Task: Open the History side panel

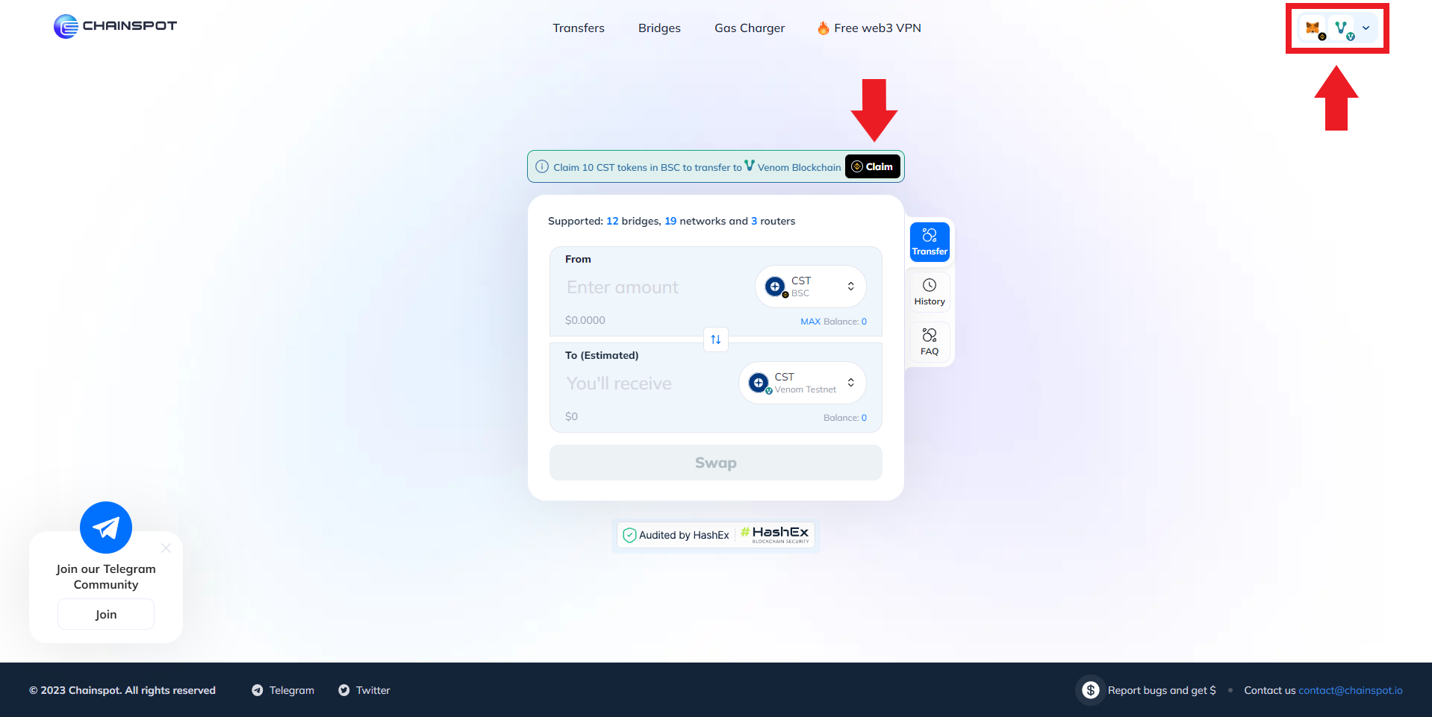Action: pyautogui.click(x=929, y=291)
